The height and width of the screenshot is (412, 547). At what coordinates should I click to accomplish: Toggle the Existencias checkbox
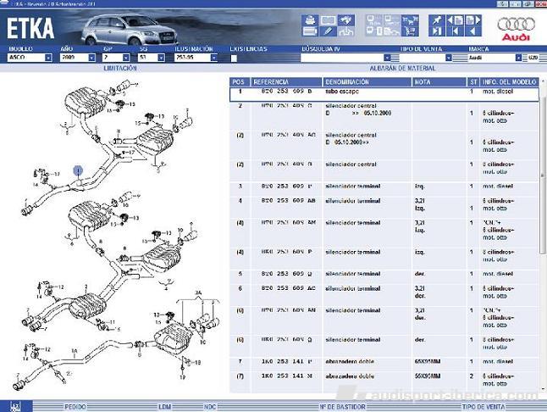pyautogui.click(x=234, y=58)
